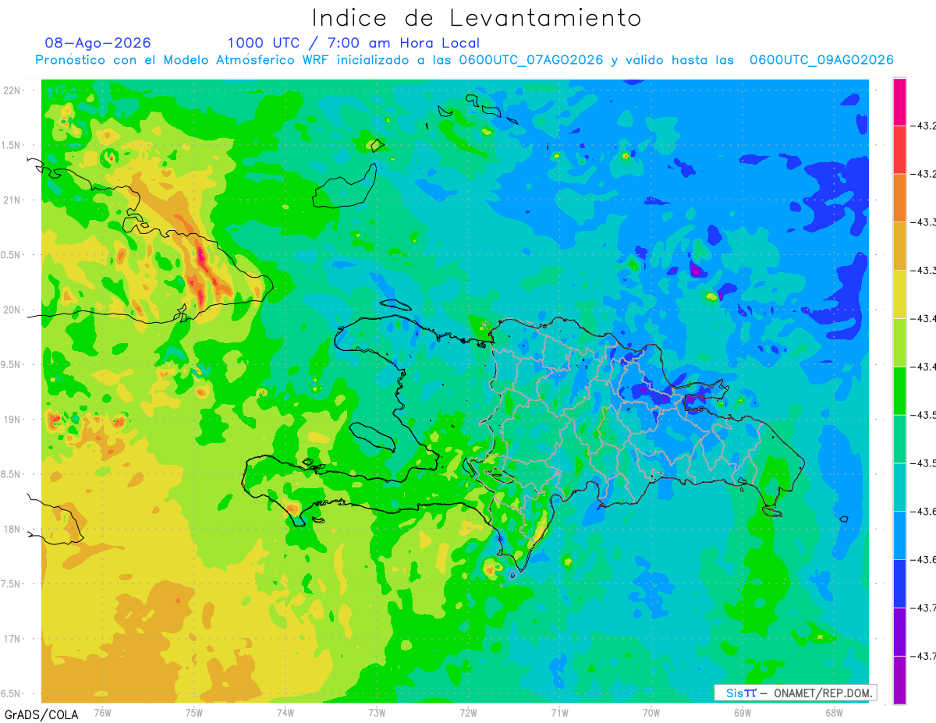936x723 pixels.
Task: Click the '69W' longitude label
Action: (742, 712)
